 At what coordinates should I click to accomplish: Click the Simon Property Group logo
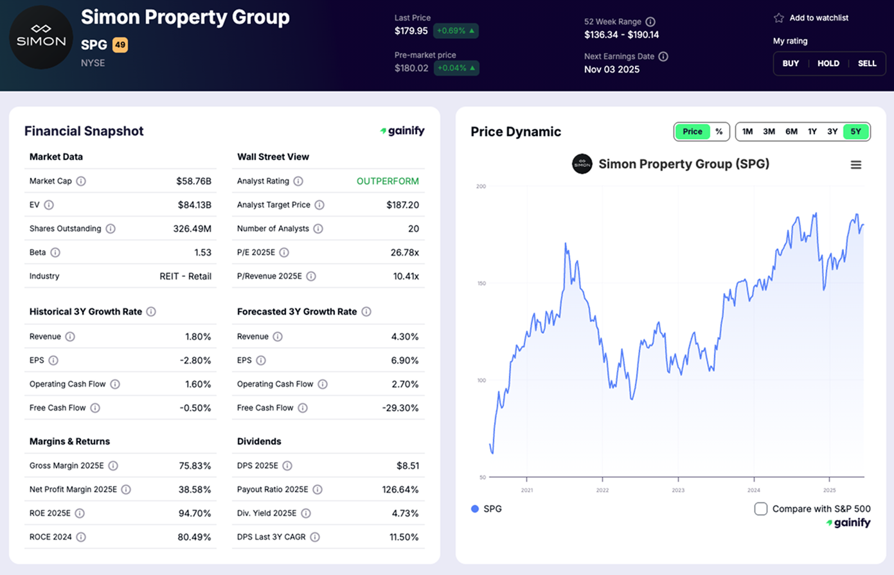40,37
